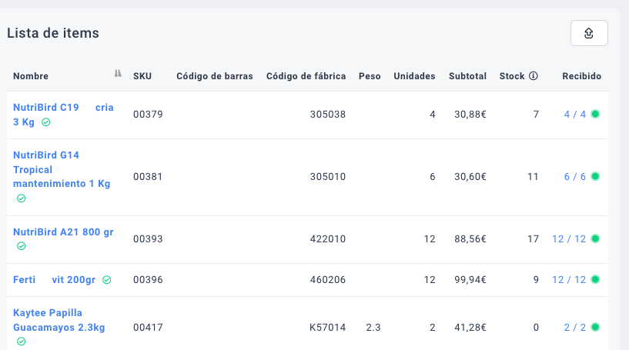
Task: Click the SKU column header
Action: coord(142,76)
